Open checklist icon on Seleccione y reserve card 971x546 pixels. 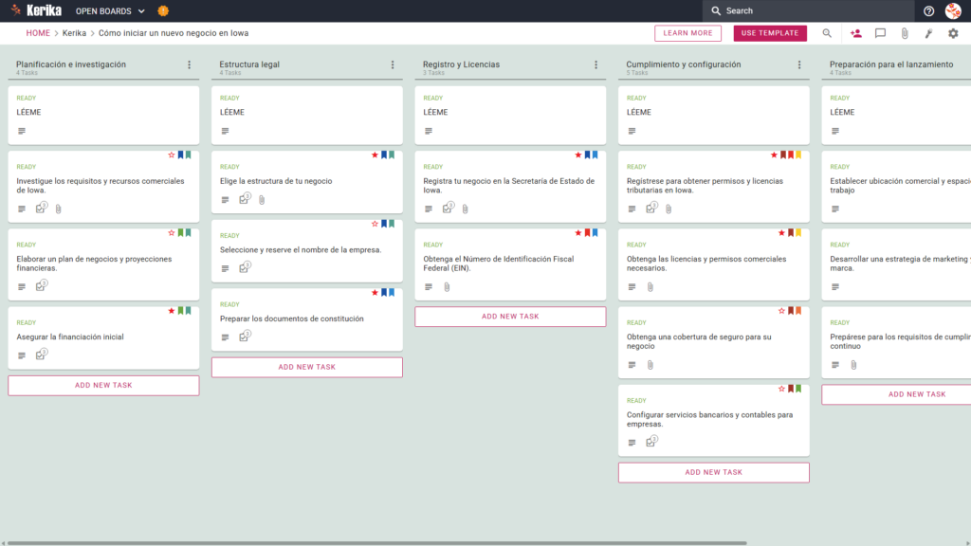tap(244, 267)
